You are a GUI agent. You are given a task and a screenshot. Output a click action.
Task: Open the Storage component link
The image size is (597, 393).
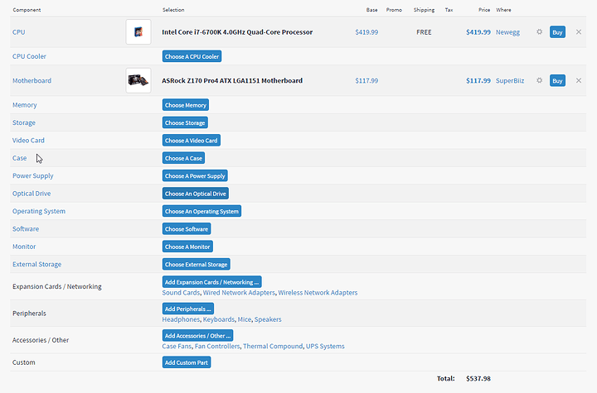pyautogui.click(x=23, y=122)
